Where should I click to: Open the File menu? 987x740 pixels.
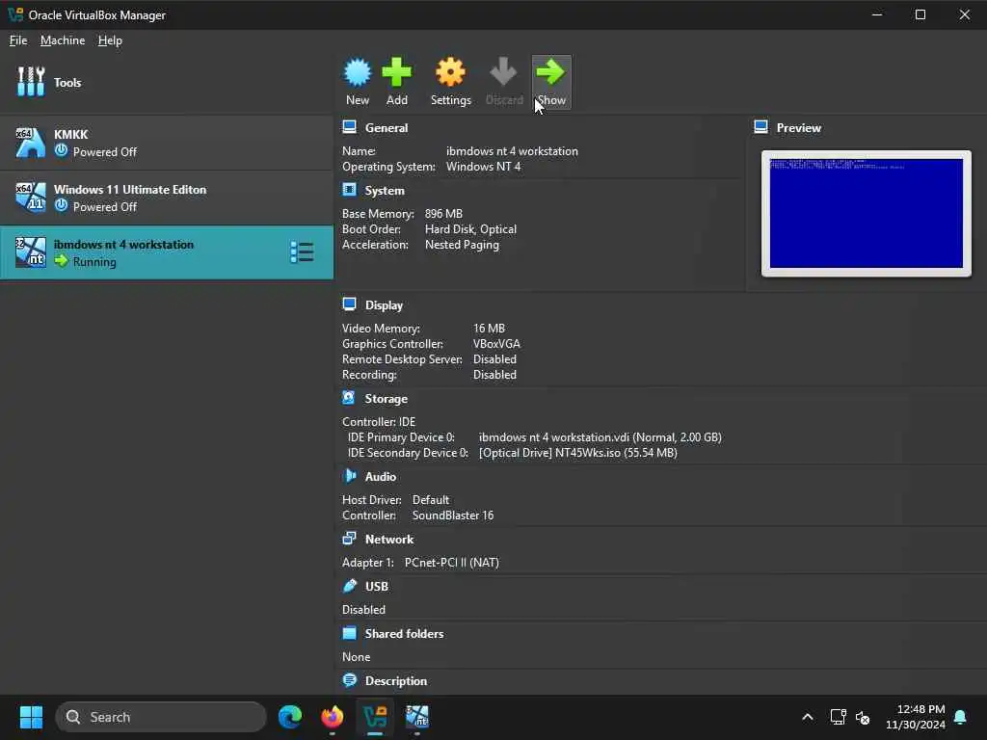click(x=18, y=40)
